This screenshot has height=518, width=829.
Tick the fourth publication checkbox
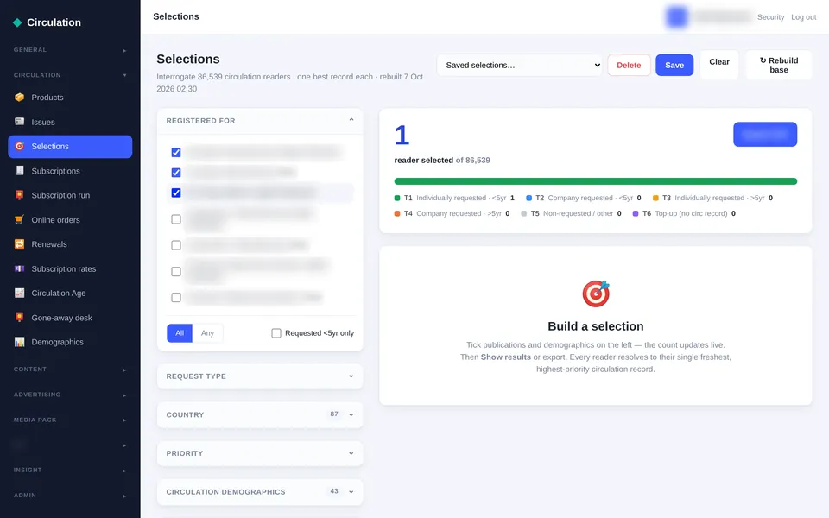tap(176, 218)
